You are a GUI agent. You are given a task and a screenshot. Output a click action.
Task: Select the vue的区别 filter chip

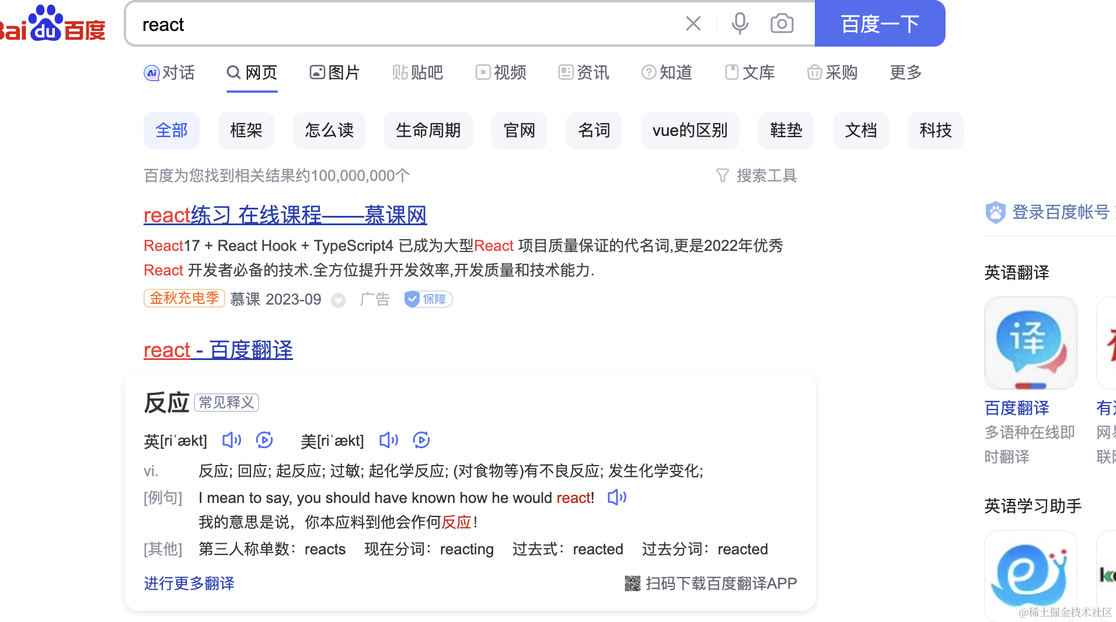click(689, 131)
